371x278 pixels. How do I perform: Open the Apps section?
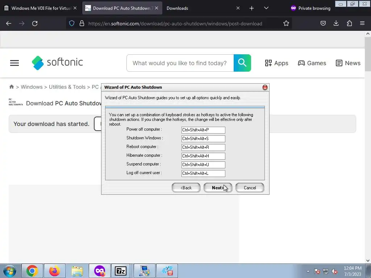[276, 63]
